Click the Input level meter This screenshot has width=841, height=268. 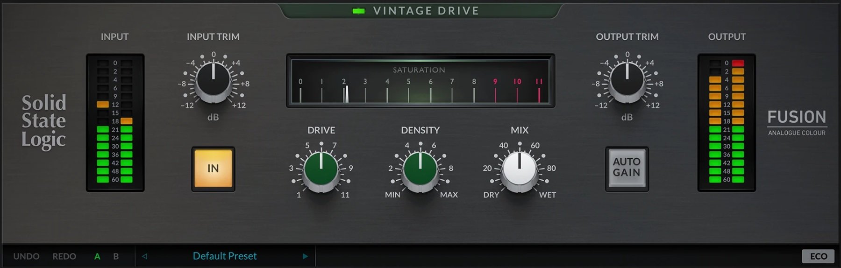pyautogui.click(x=115, y=122)
